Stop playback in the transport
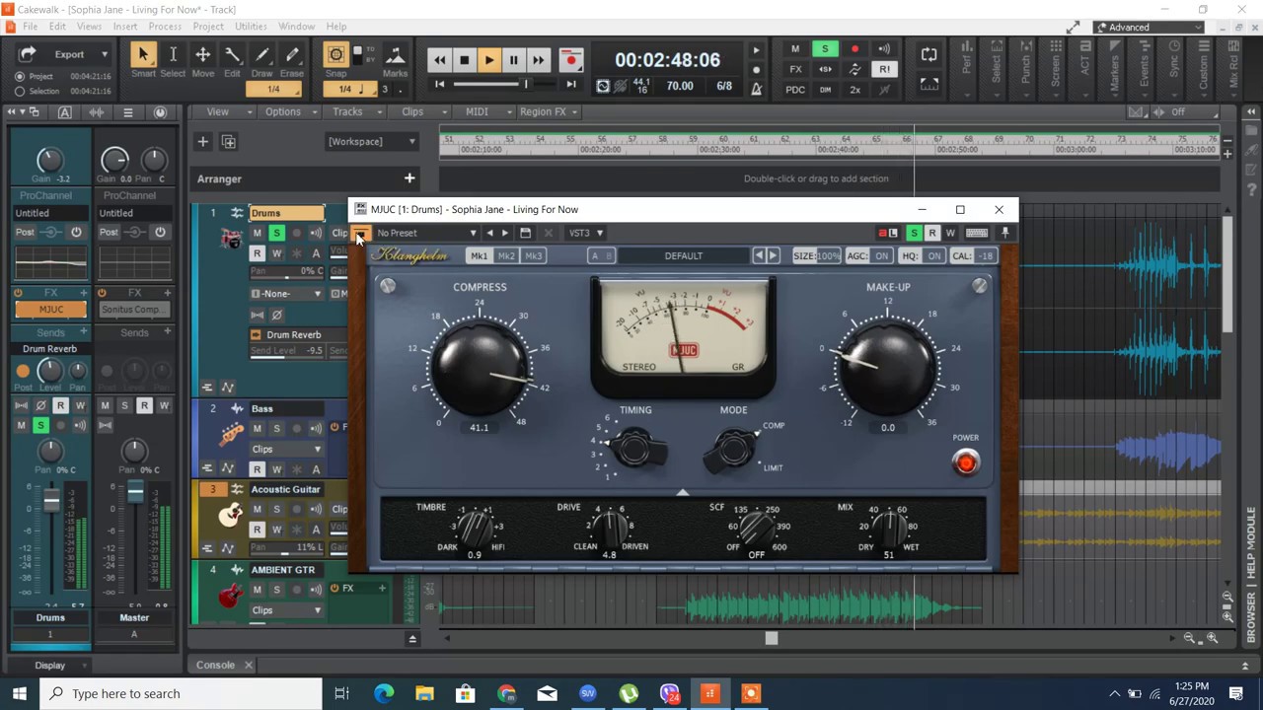The width and height of the screenshot is (1263, 710). click(x=464, y=60)
